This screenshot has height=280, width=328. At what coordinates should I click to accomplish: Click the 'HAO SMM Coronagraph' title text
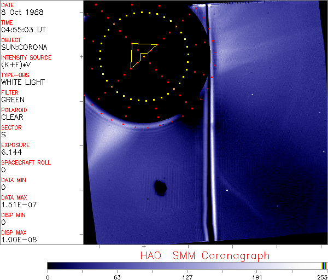[x=205, y=256]
